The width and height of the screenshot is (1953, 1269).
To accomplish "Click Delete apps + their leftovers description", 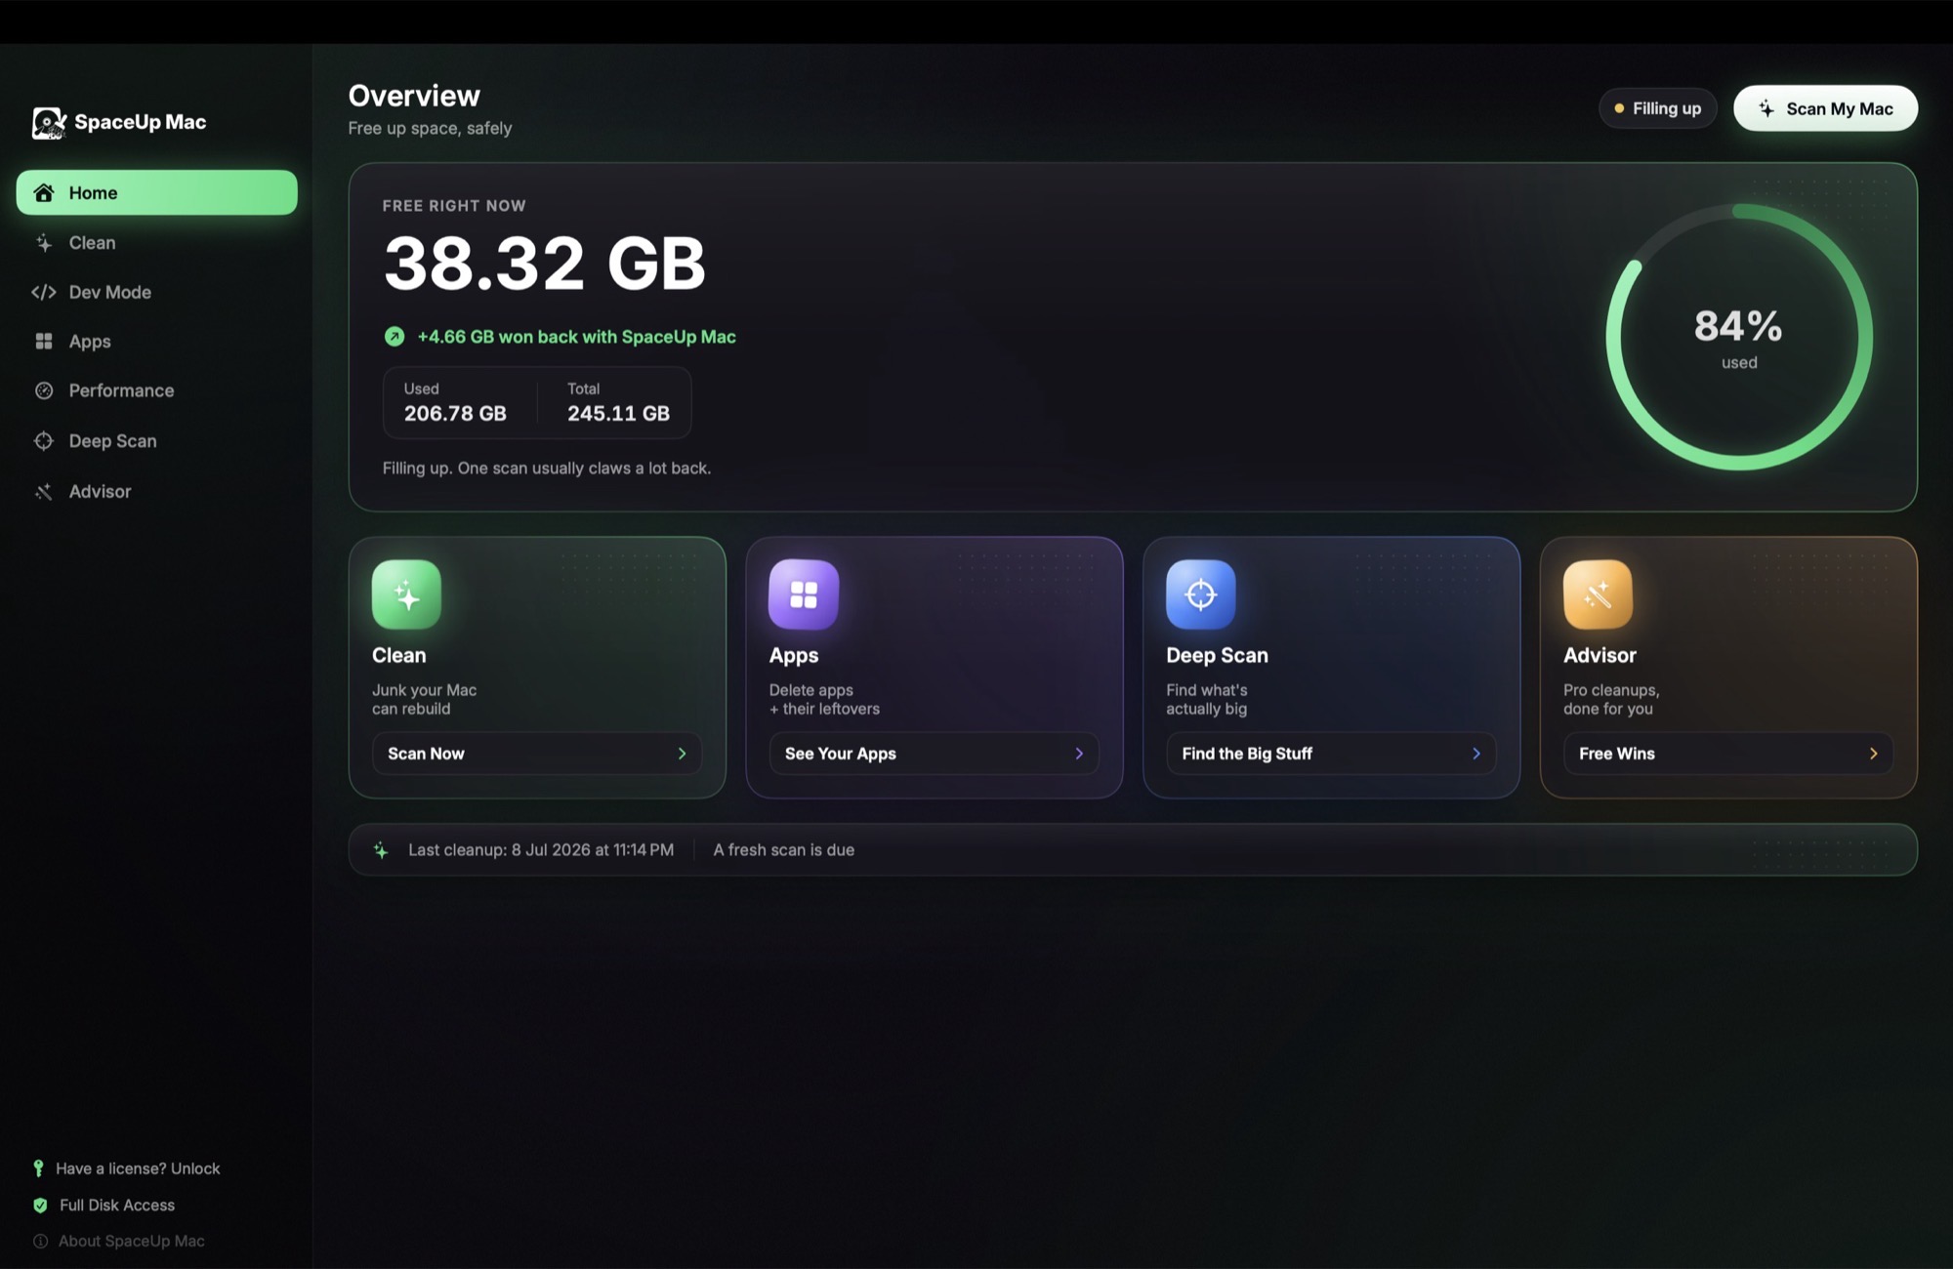I will (824, 700).
